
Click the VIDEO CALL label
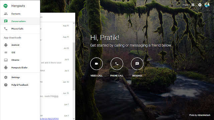pyautogui.click(x=97, y=76)
